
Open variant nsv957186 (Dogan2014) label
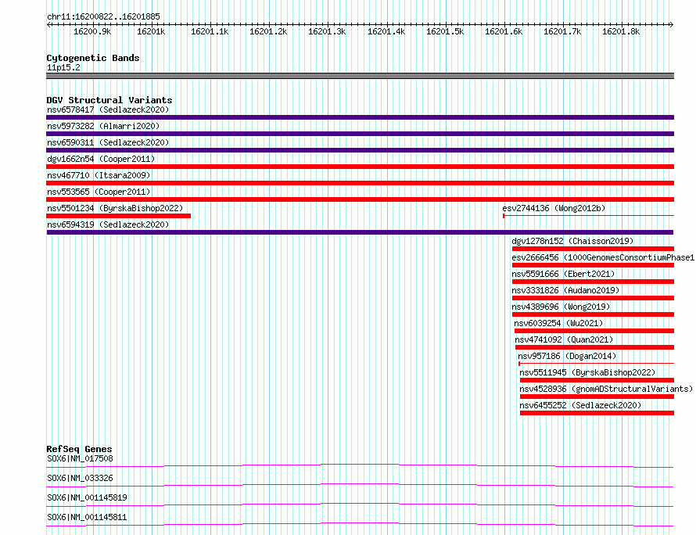(x=567, y=356)
